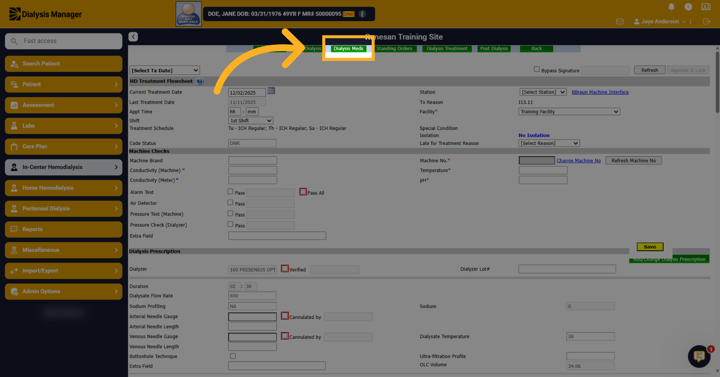Expand the In-Center Hemodialysis menu
Viewport: 720px width, 377px height.
[x=64, y=167]
